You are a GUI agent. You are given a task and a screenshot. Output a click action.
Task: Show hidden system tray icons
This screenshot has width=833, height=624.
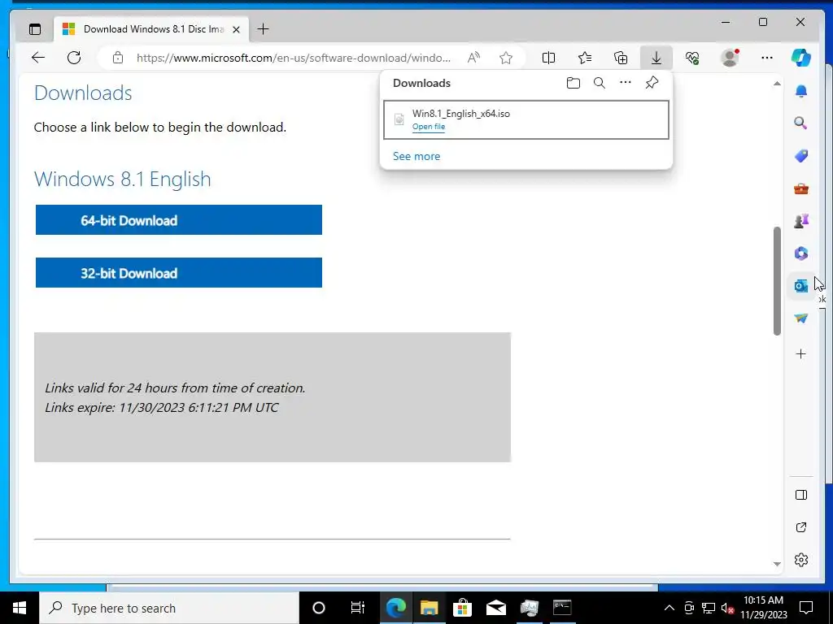[x=669, y=608]
